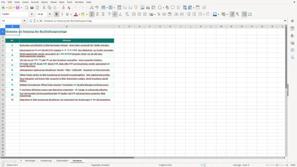Open Paste options dropdown arrow

click(58, 8)
